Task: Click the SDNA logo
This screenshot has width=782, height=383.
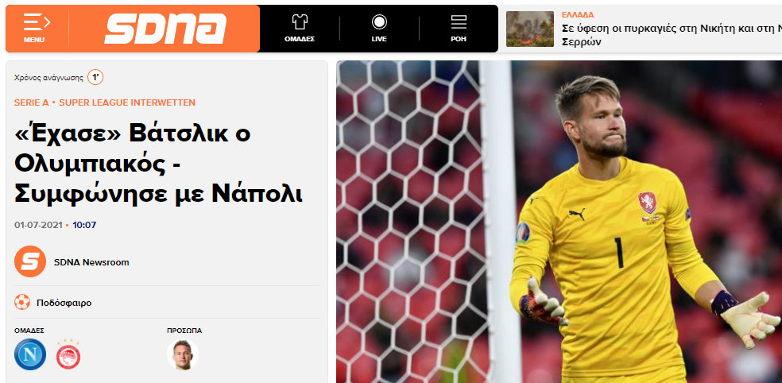Action: 165,29
